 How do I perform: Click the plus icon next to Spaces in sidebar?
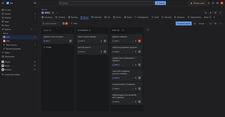click(x=31, y=29)
